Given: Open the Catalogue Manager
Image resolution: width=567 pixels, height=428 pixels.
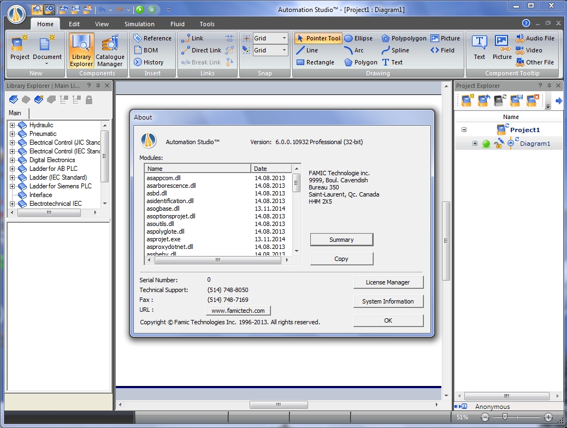Looking at the screenshot, I should point(110,51).
